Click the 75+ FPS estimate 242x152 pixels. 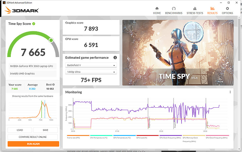pos(91,80)
